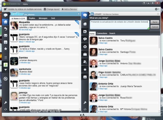Click sobees lite logo in title bar
This screenshot has height=120, width=163.
pyautogui.click(x=12, y=4)
